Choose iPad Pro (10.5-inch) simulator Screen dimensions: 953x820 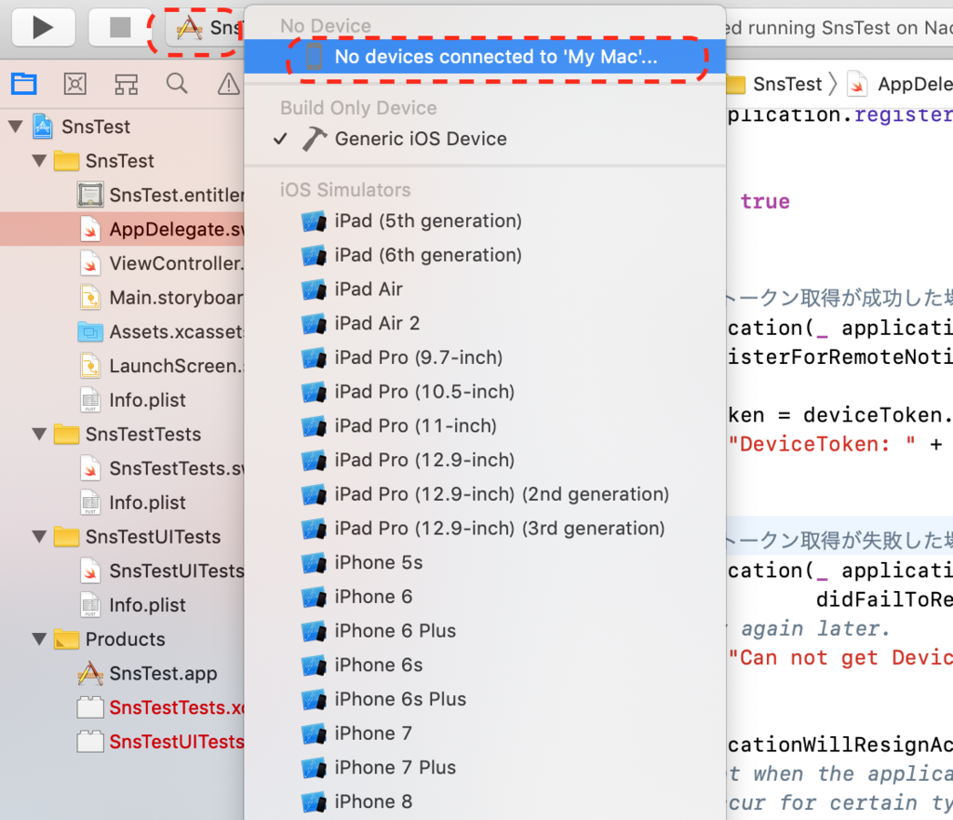(x=485, y=392)
